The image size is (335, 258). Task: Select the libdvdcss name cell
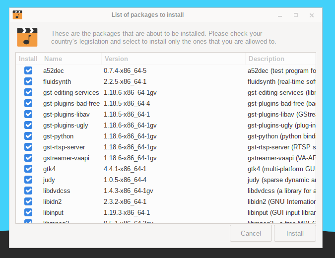click(x=57, y=191)
